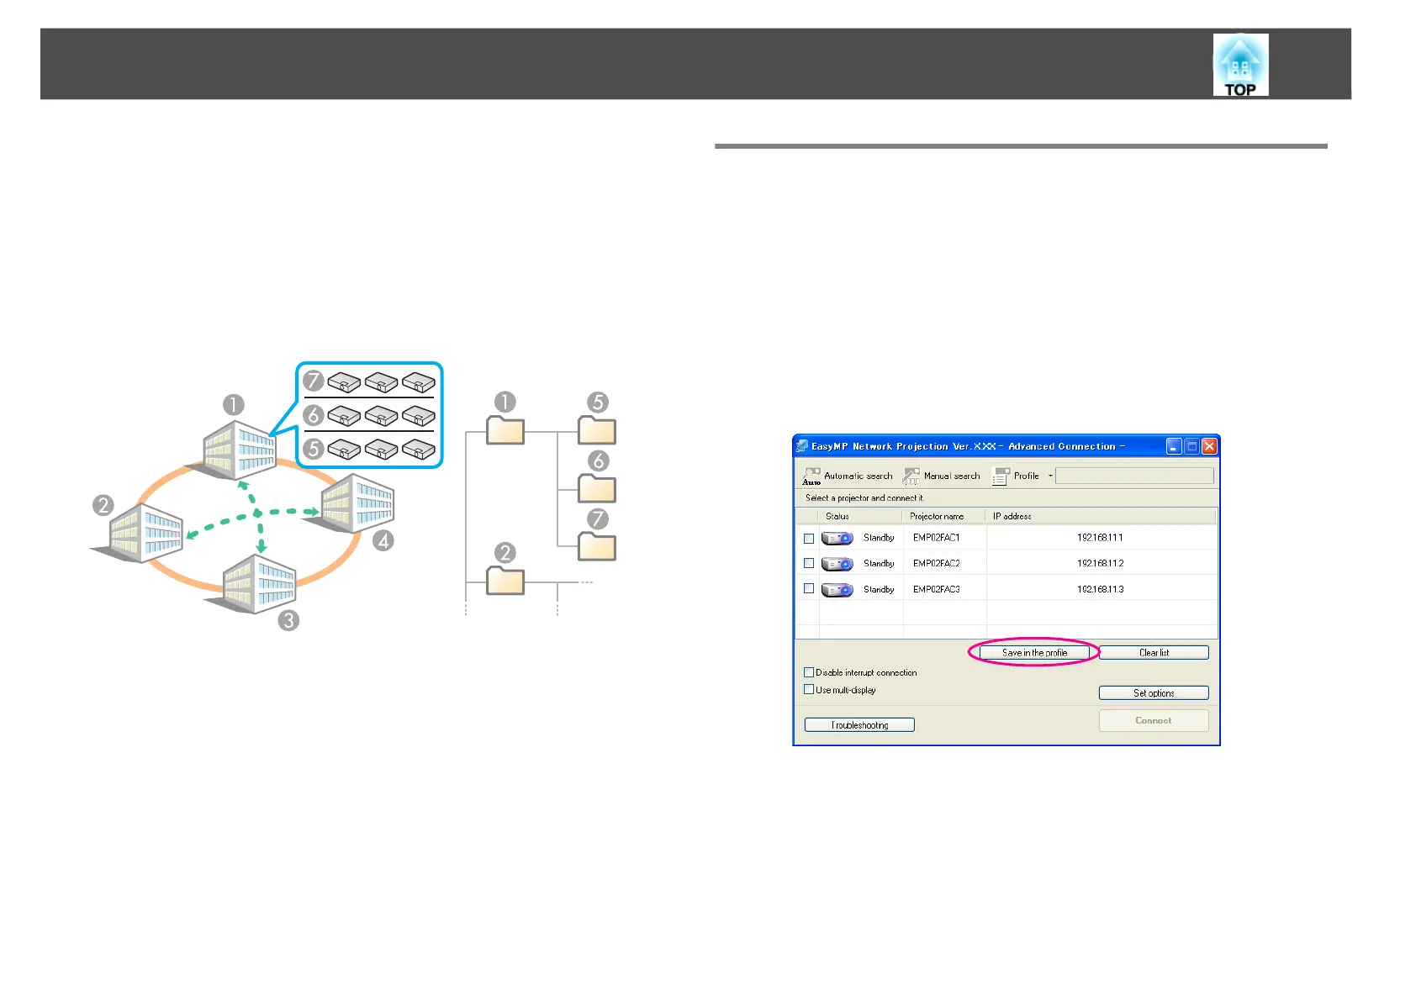Click the Clear list button

pos(1154,653)
